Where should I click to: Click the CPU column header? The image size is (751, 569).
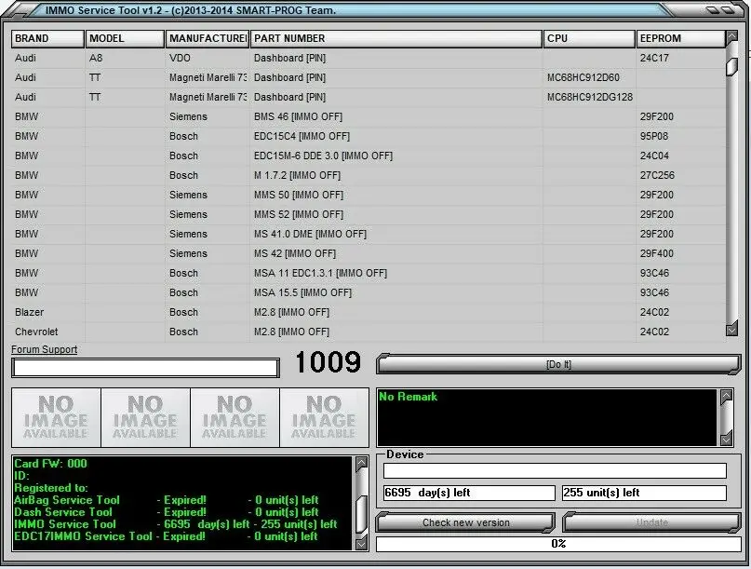pyautogui.click(x=589, y=39)
